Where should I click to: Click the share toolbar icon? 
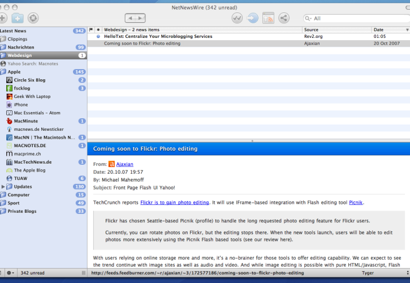284,18
